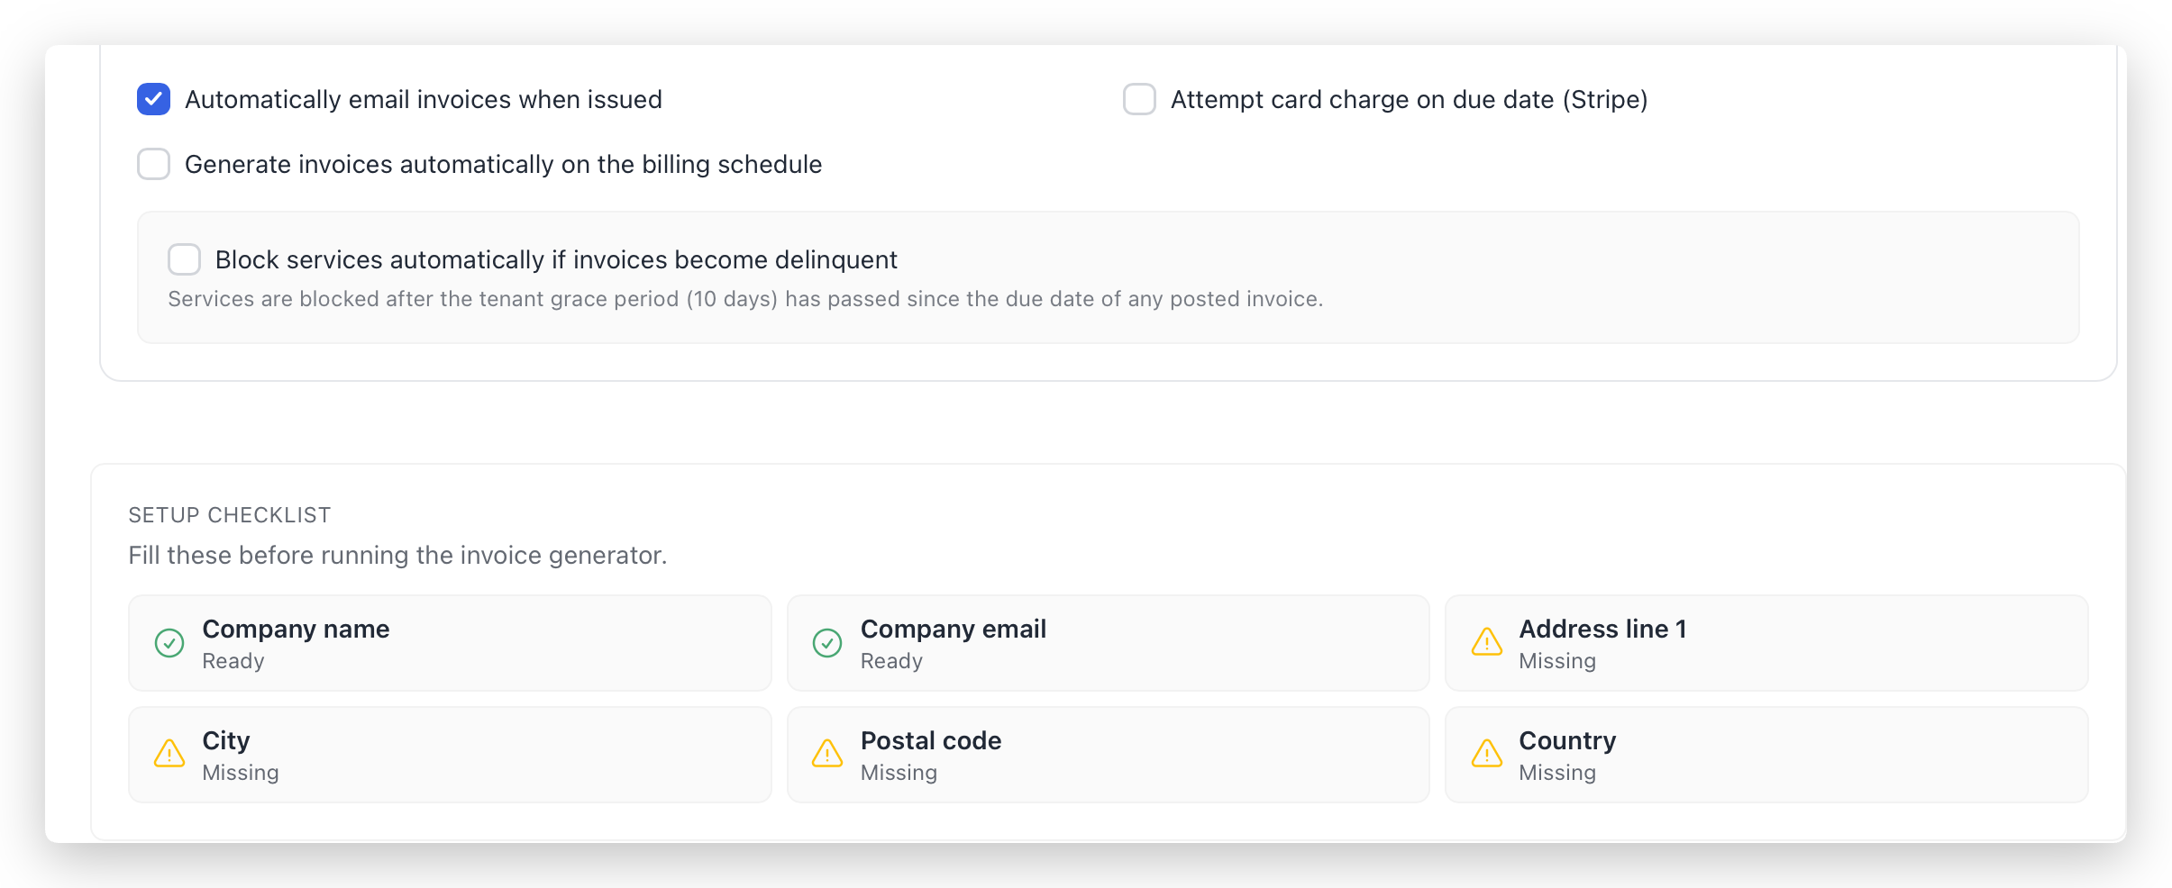Click the green check icon beside Company name
Screen dimensions: 2172x888
coord(169,643)
